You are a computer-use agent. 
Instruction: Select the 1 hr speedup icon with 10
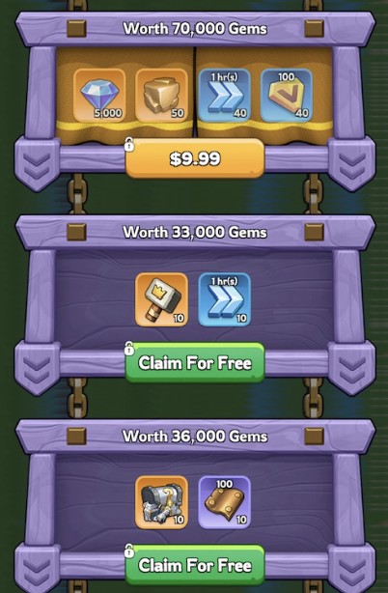click(x=225, y=299)
